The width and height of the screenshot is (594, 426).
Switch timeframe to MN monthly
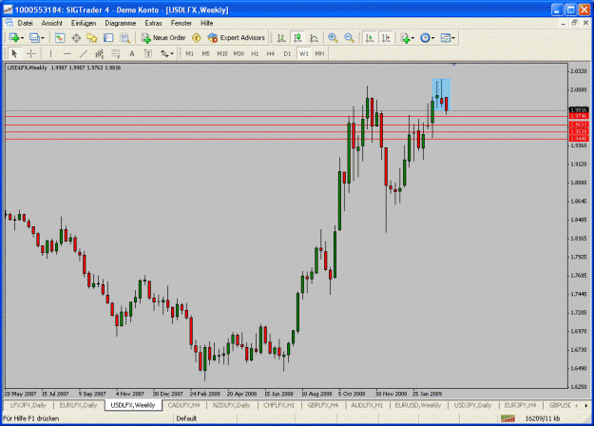click(x=319, y=54)
